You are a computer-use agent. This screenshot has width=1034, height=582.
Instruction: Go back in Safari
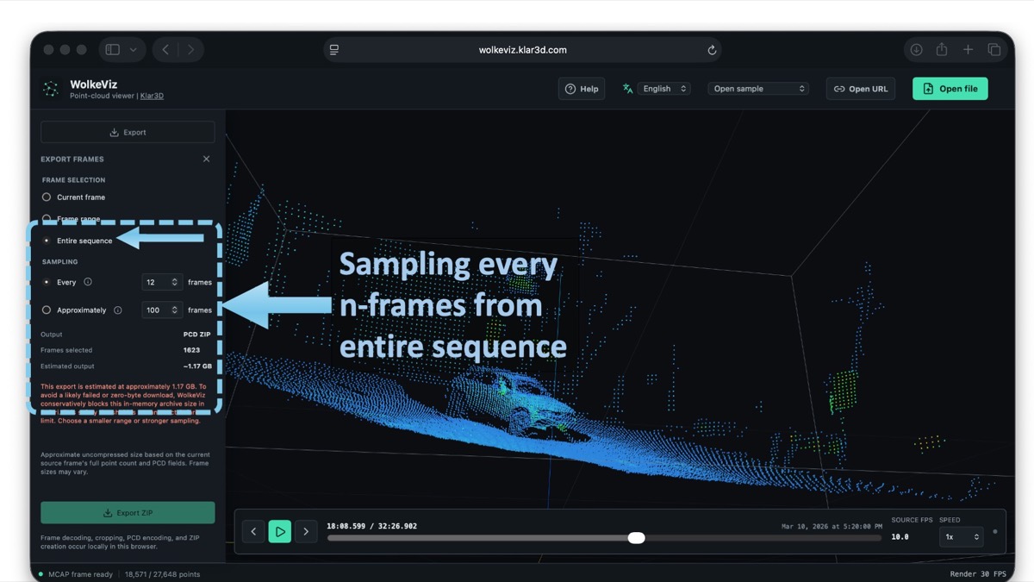point(165,50)
